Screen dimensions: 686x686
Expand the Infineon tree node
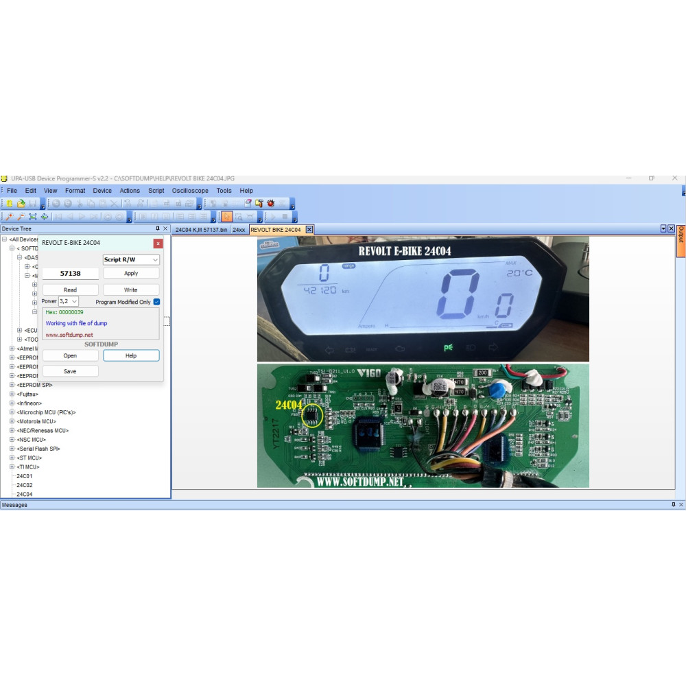click(12, 403)
